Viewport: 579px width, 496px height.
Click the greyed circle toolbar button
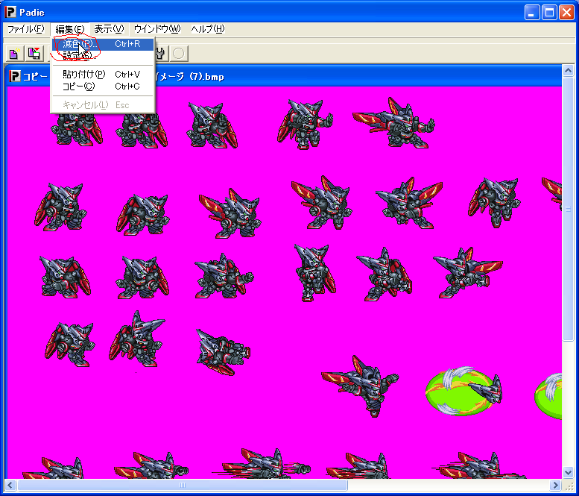[x=179, y=54]
